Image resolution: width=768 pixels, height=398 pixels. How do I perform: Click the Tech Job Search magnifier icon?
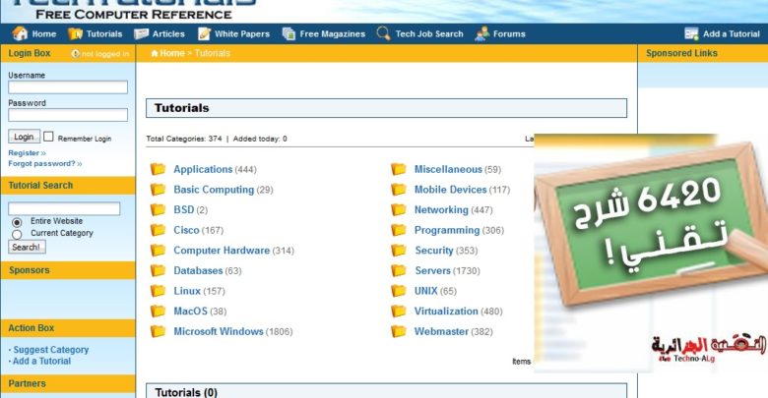[x=384, y=33]
